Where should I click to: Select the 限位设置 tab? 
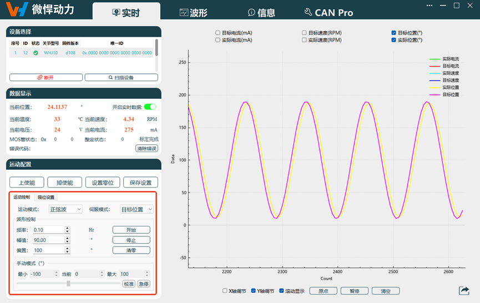46,197
